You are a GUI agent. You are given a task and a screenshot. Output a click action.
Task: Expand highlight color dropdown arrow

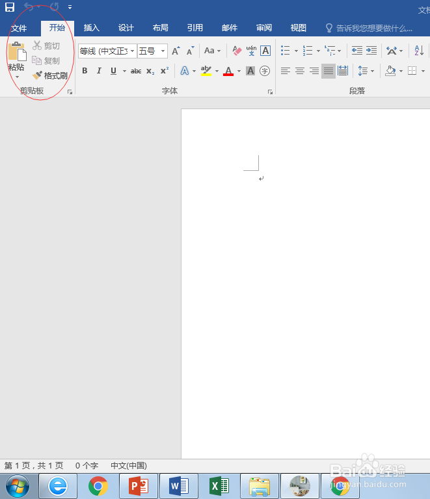click(217, 71)
